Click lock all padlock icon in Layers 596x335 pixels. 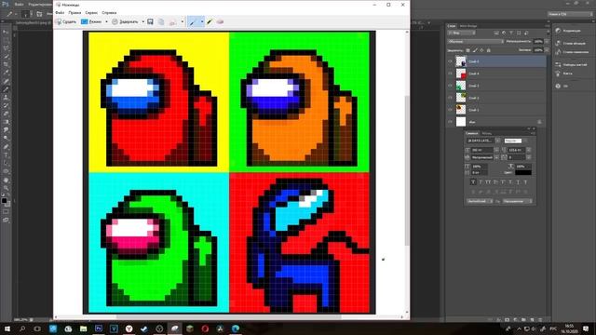point(489,50)
